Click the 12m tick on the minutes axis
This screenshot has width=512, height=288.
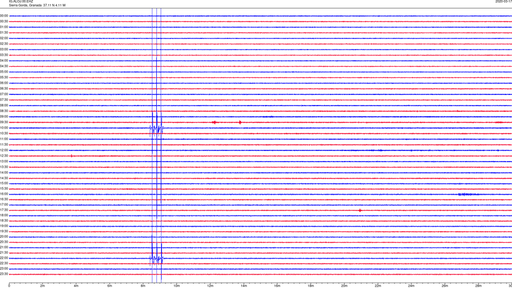210,286
